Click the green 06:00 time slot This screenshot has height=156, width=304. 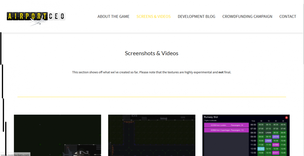coord(261,124)
